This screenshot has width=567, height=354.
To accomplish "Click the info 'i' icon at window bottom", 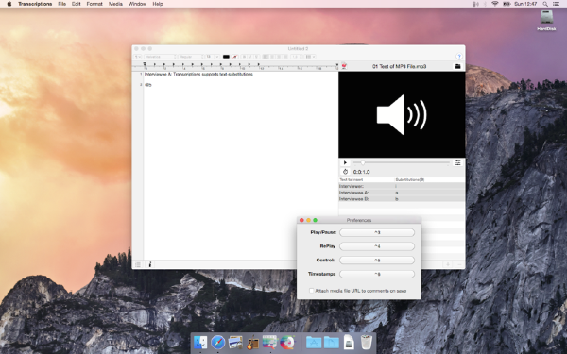I will [150, 264].
